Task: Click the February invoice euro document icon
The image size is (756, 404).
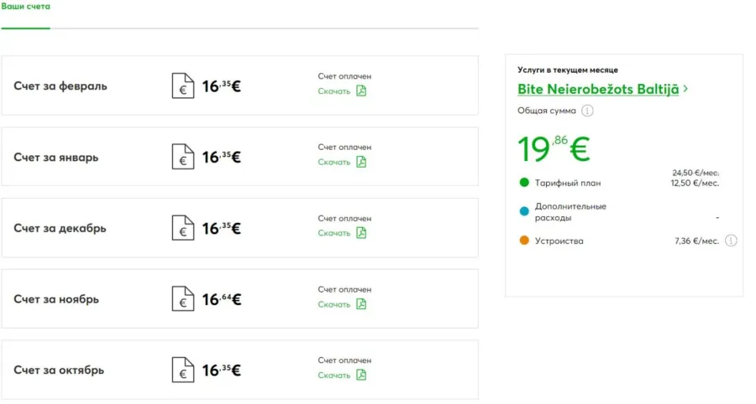Action: (x=183, y=85)
